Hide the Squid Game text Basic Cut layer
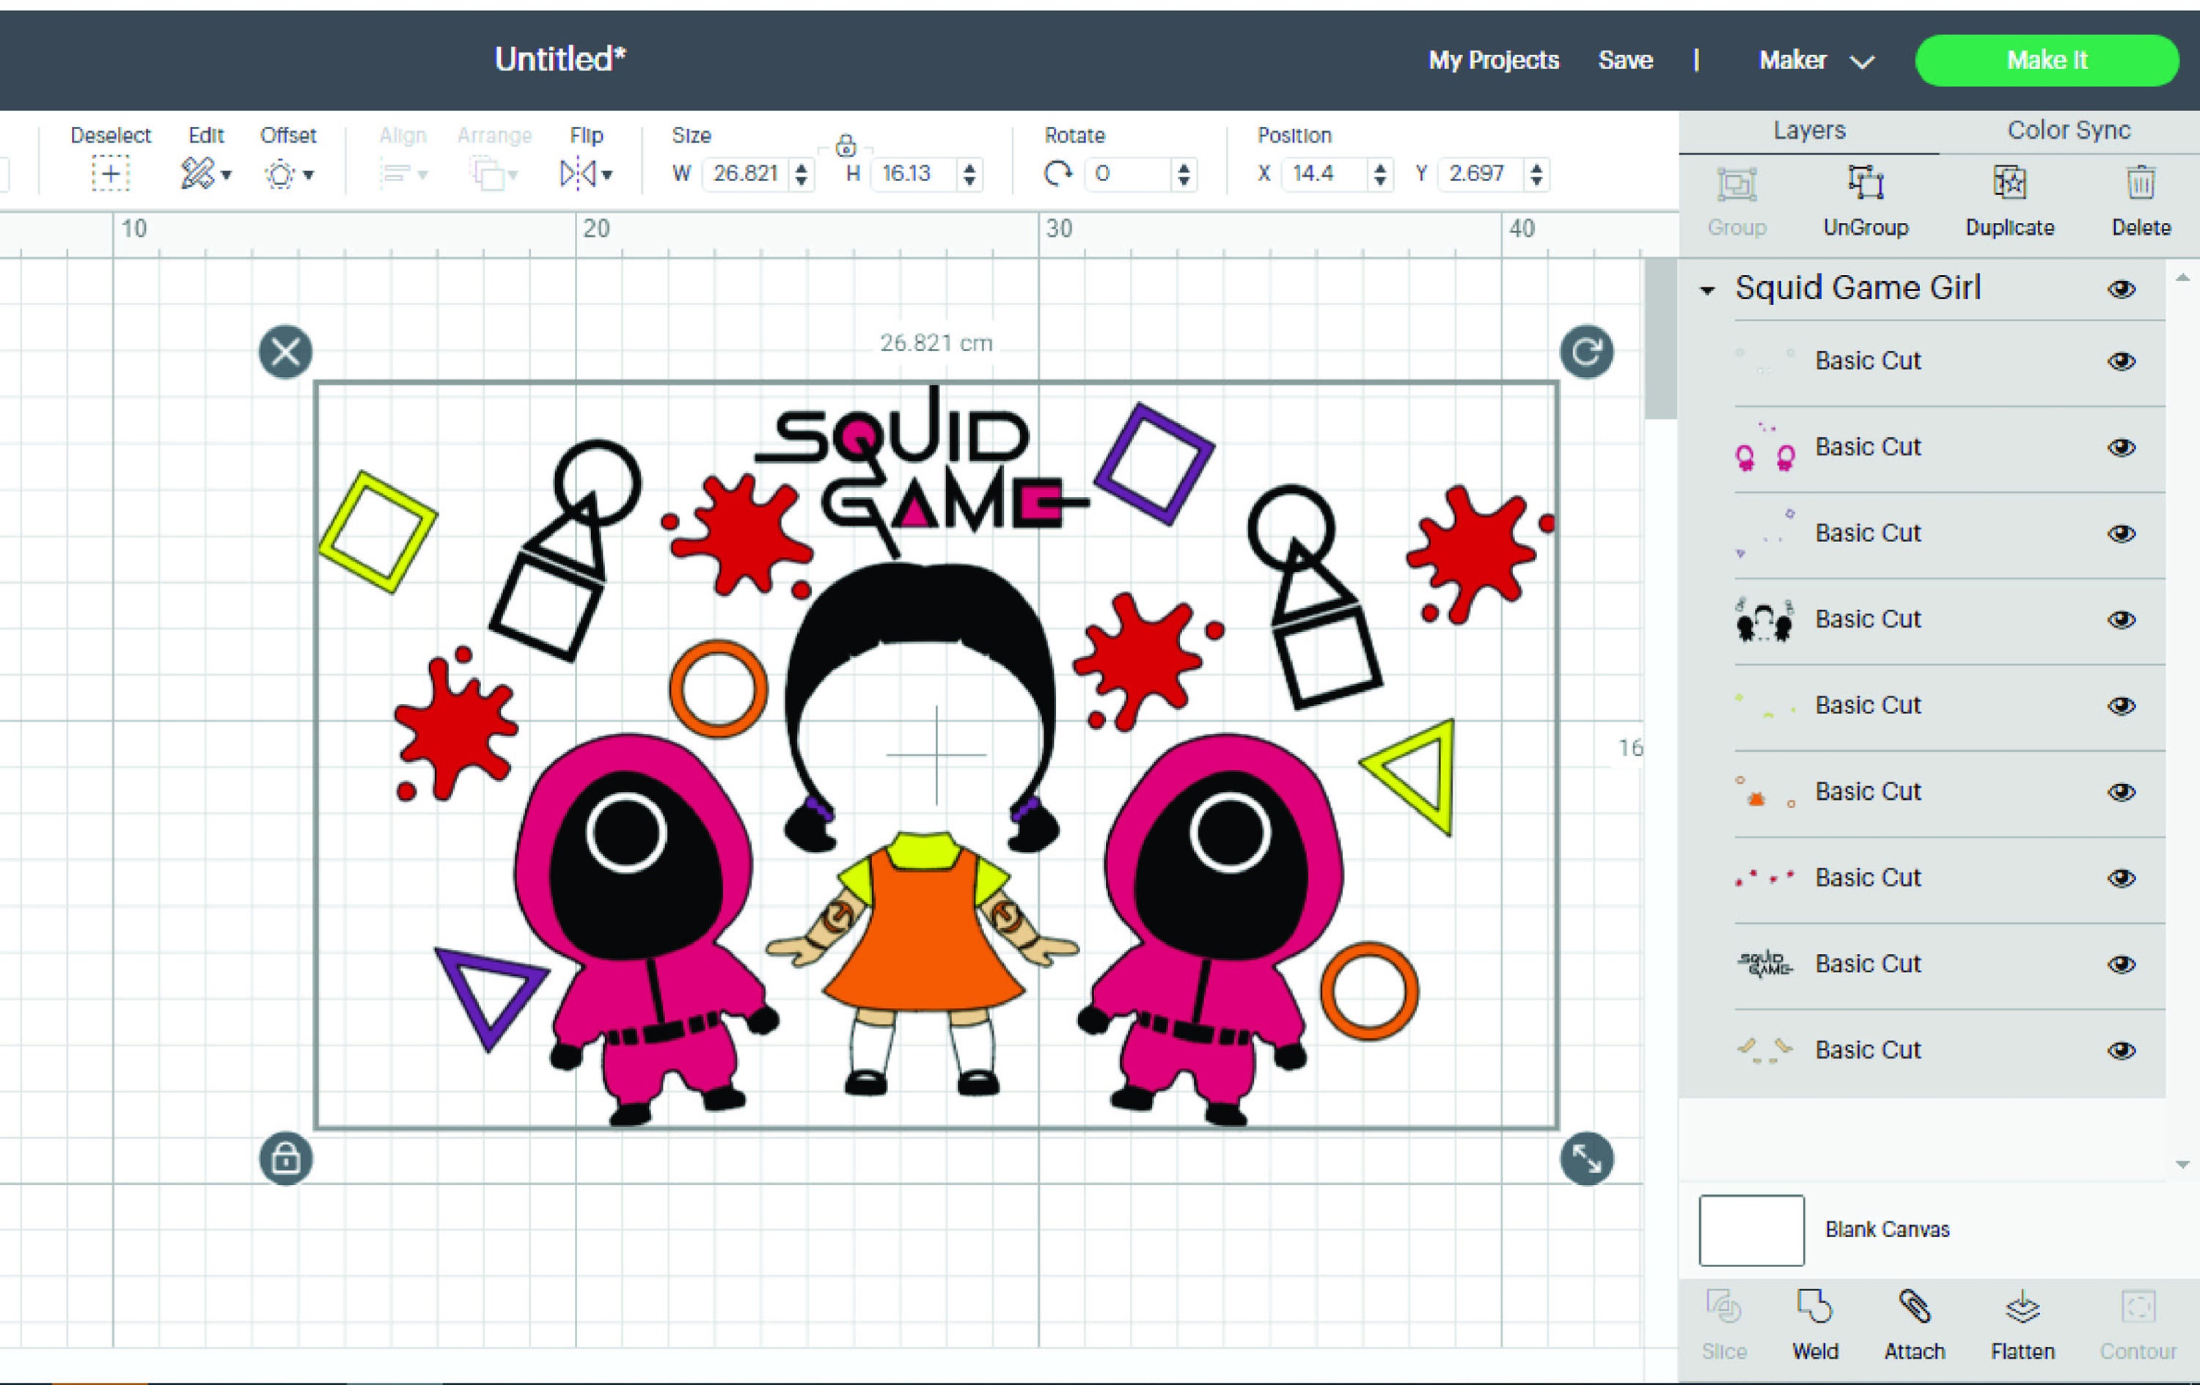2200x1385 pixels. 2122,965
